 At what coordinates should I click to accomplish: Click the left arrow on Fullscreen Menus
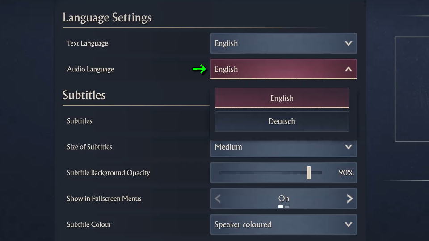click(x=218, y=199)
